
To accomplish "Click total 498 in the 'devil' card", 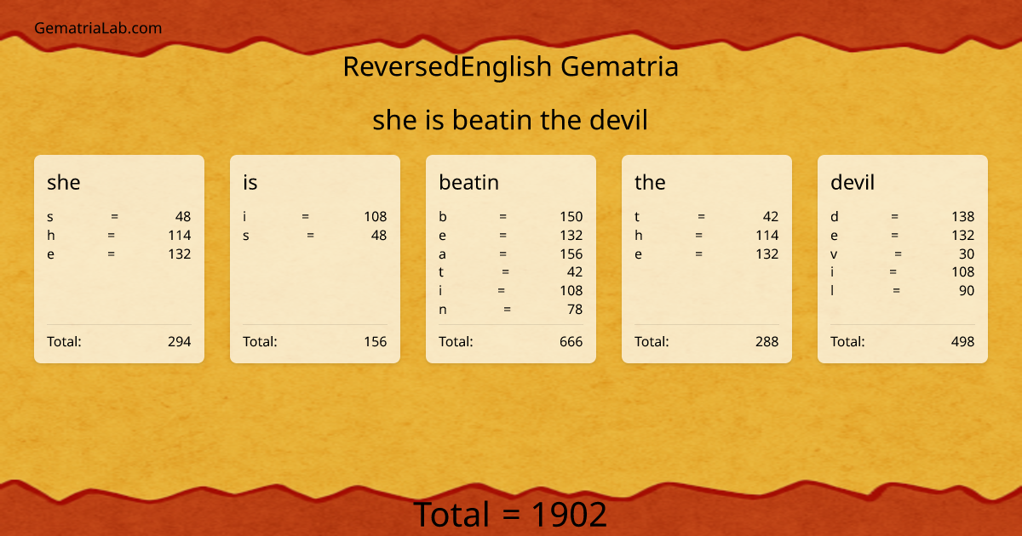I will tap(963, 342).
